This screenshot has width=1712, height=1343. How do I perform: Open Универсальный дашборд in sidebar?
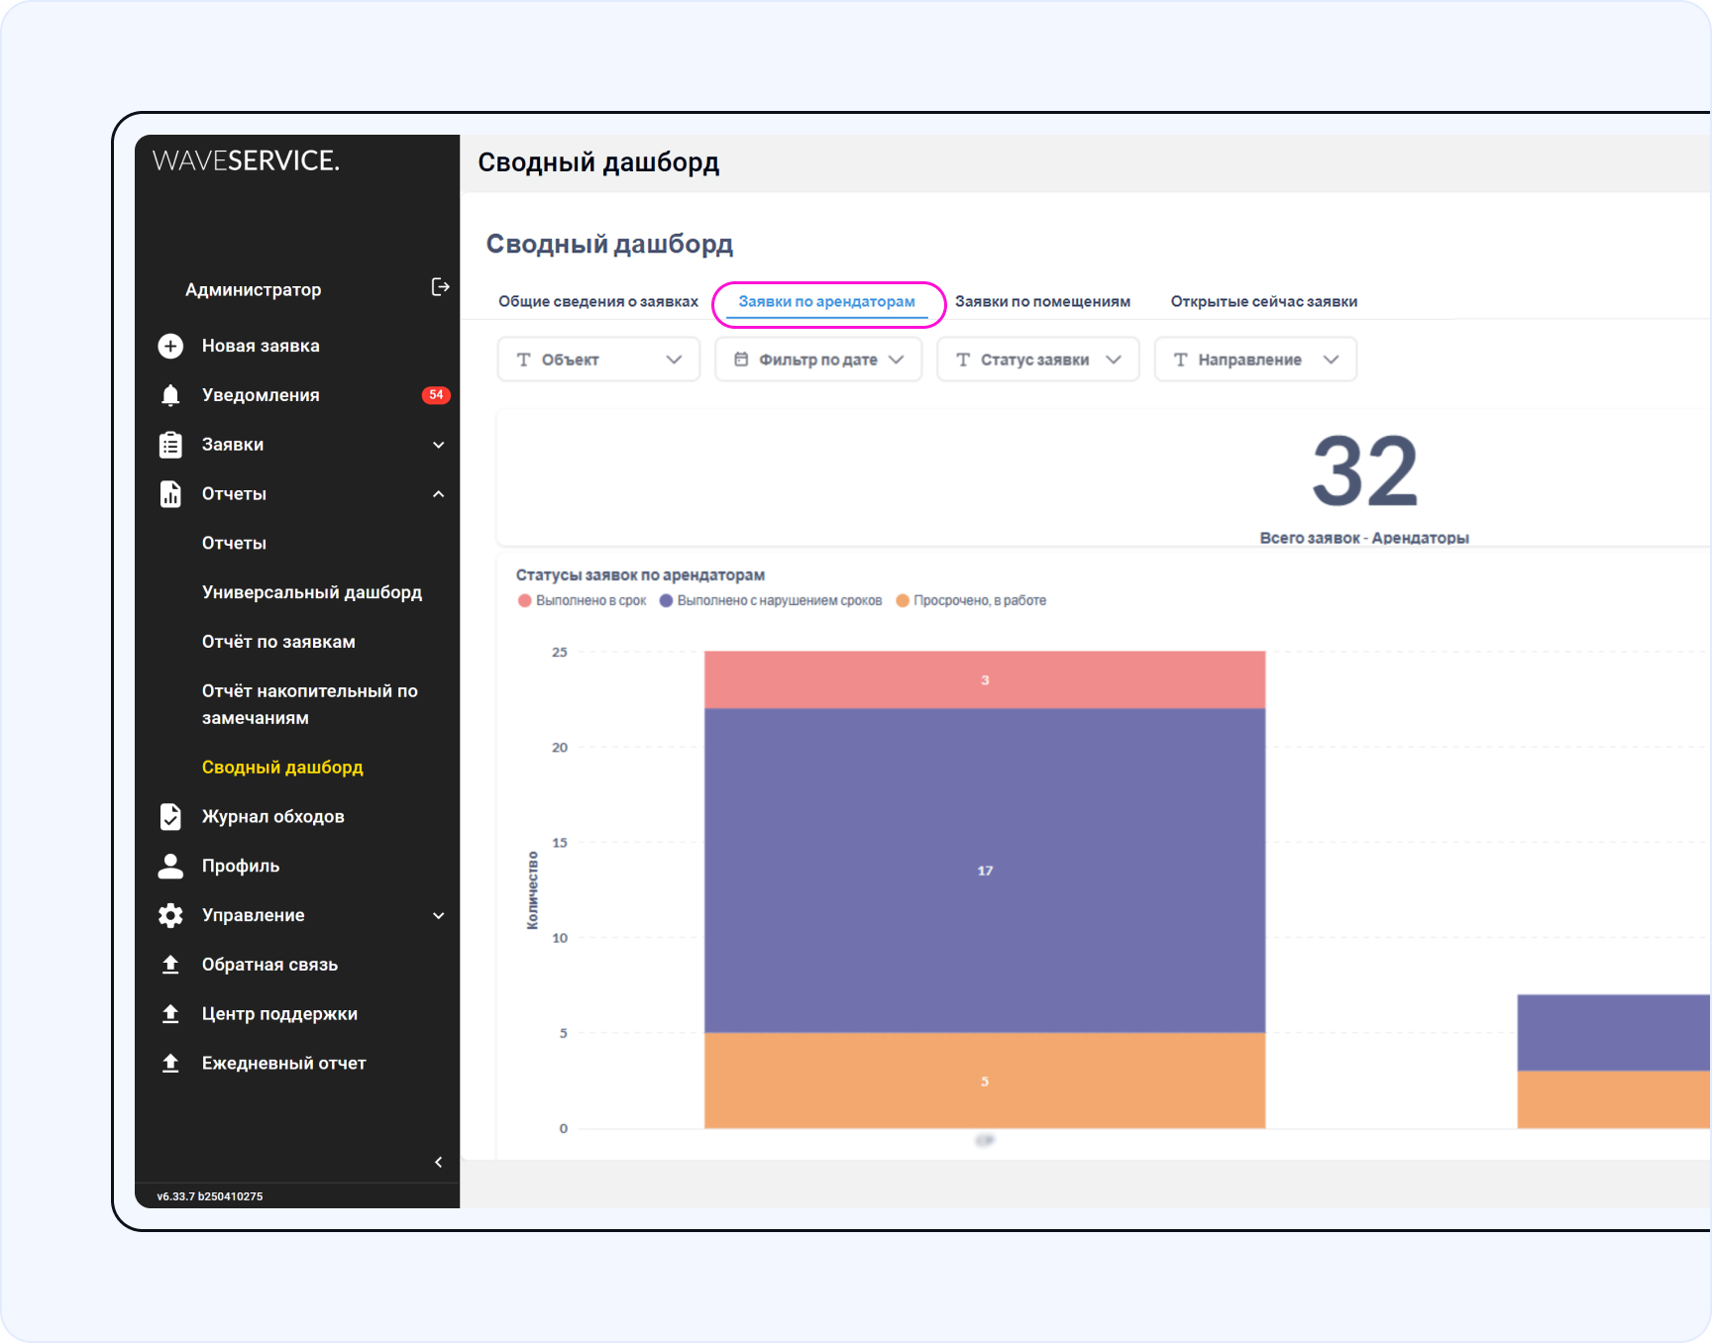(x=311, y=592)
